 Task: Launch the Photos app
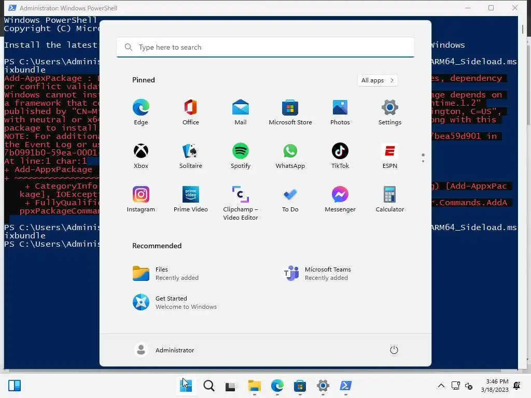(x=340, y=112)
